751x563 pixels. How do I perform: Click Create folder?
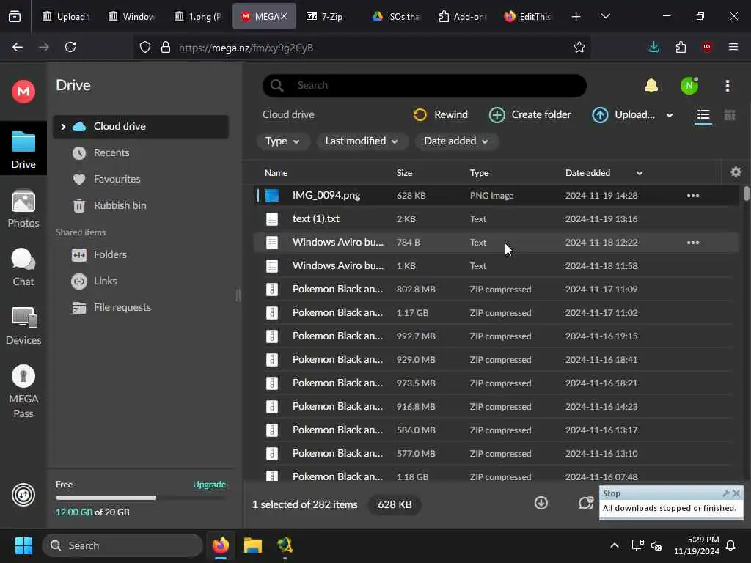pyautogui.click(x=530, y=115)
